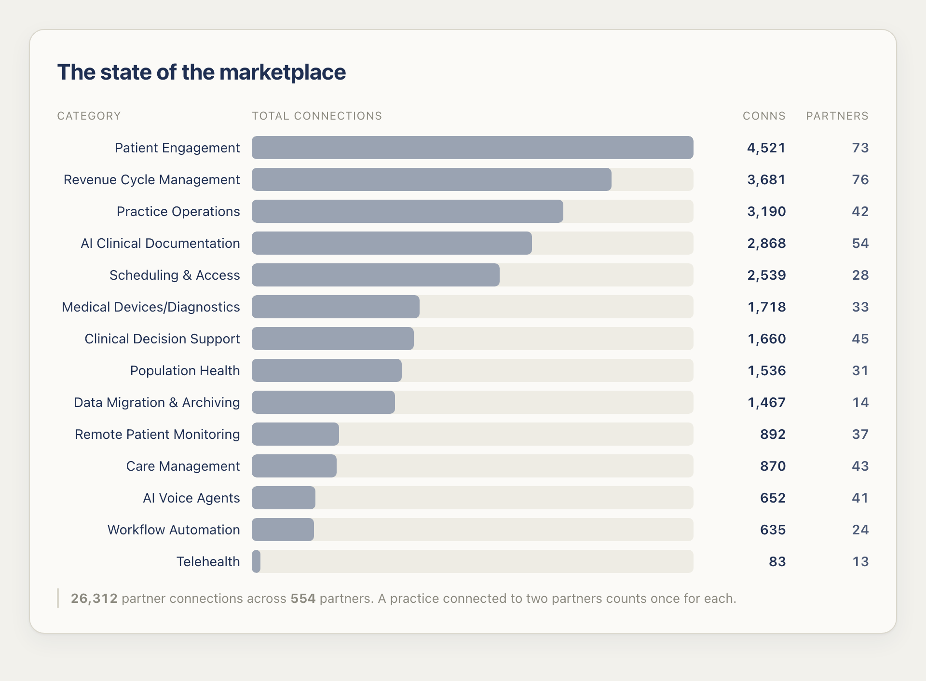Select the Practice Operations label
The height and width of the screenshot is (681, 926).
pyautogui.click(x=178, y=211)
